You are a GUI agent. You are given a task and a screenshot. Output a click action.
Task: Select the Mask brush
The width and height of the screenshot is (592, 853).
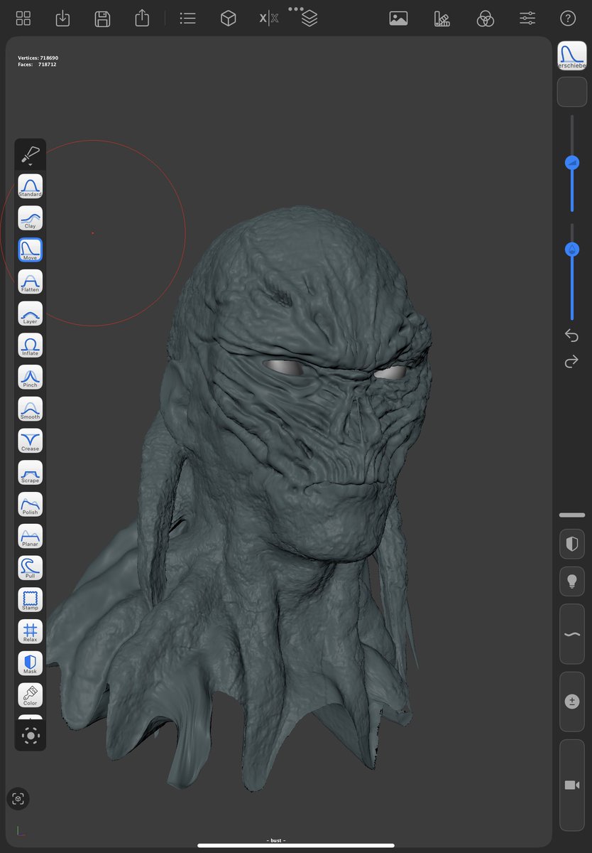pos(30,663)
